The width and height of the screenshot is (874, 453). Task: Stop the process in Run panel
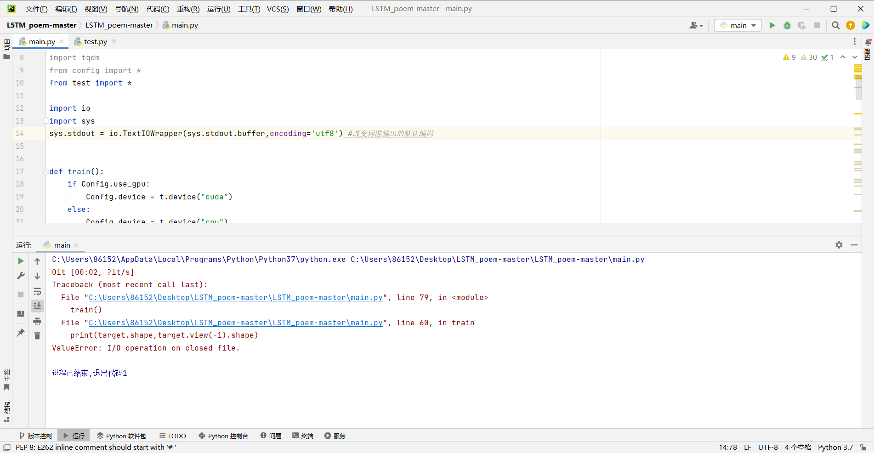click(x=21, y=294)
